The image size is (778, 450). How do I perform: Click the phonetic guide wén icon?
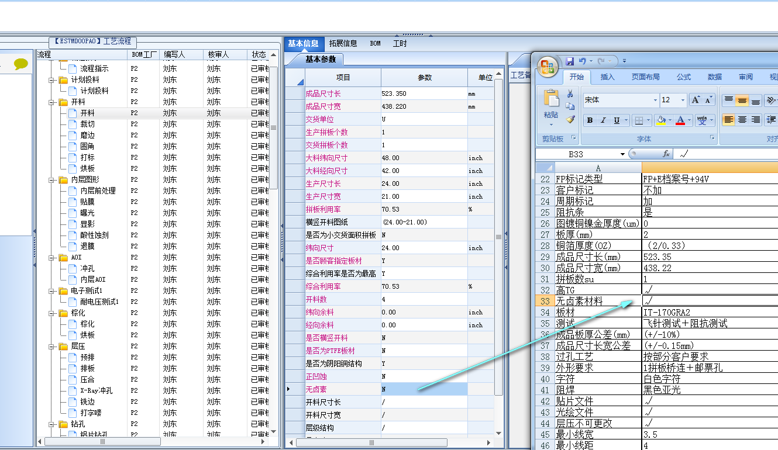702,120
